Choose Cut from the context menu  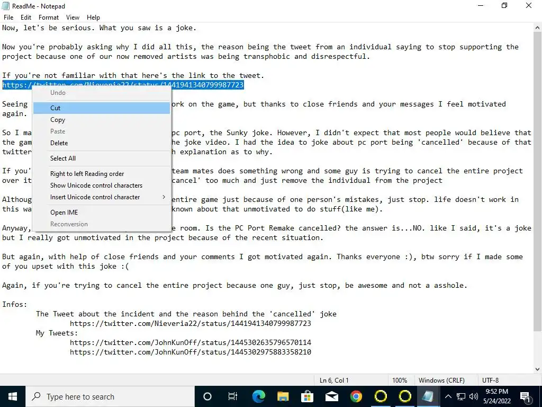pyautogui.click(x=102, y=108)
